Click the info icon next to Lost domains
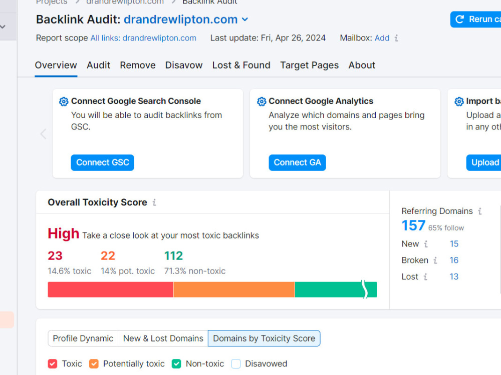 click(x=425, y=277)
